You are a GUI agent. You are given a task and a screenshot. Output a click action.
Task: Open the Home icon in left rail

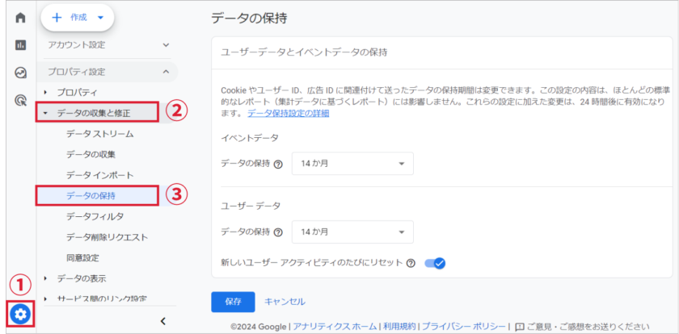(x=21, y=17)
